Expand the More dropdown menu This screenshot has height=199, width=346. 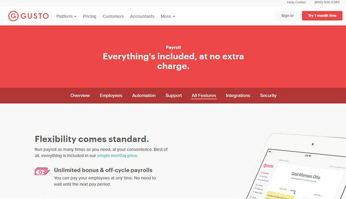[x=168, y=16]
